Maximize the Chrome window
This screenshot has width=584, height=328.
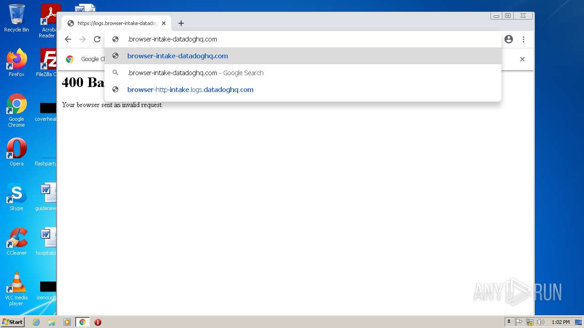click(x=508, y=16)
